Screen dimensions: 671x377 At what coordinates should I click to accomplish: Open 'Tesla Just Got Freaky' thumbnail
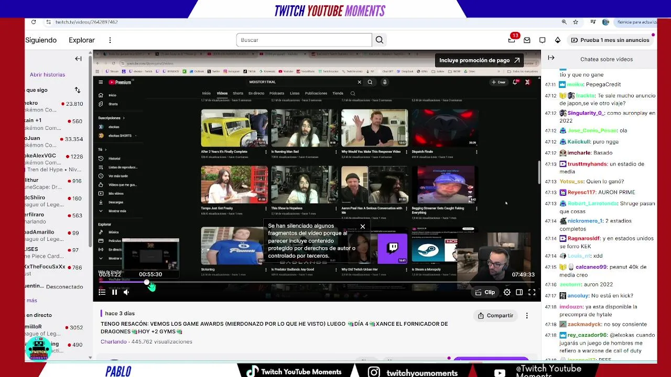pyautogui.click(x=234, y=184)
